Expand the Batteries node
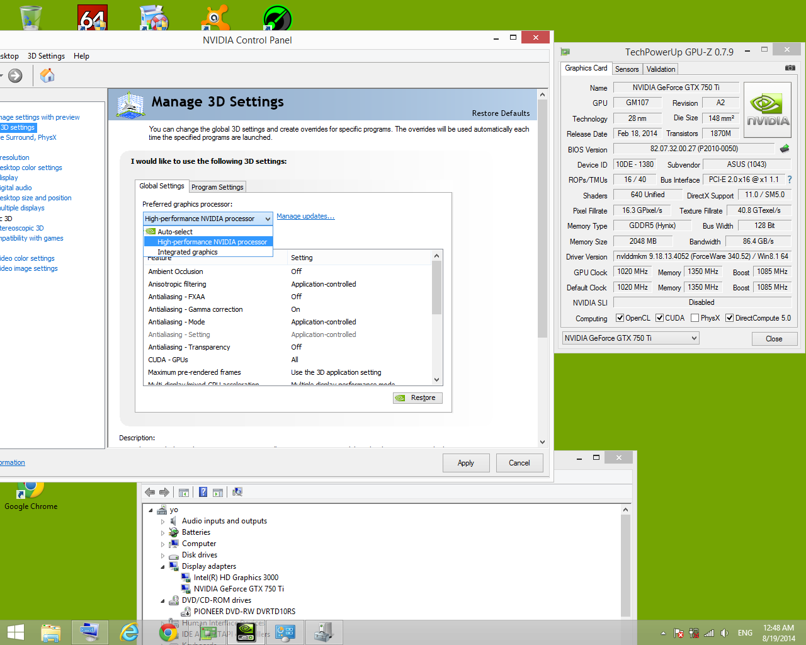Viewport: 806px width, 645px height. [162, 533]
